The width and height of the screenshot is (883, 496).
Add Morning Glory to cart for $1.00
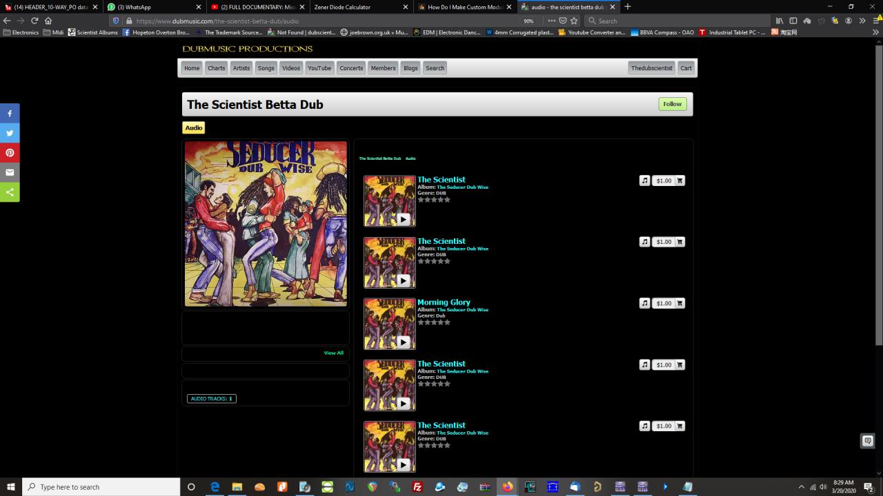668,303
